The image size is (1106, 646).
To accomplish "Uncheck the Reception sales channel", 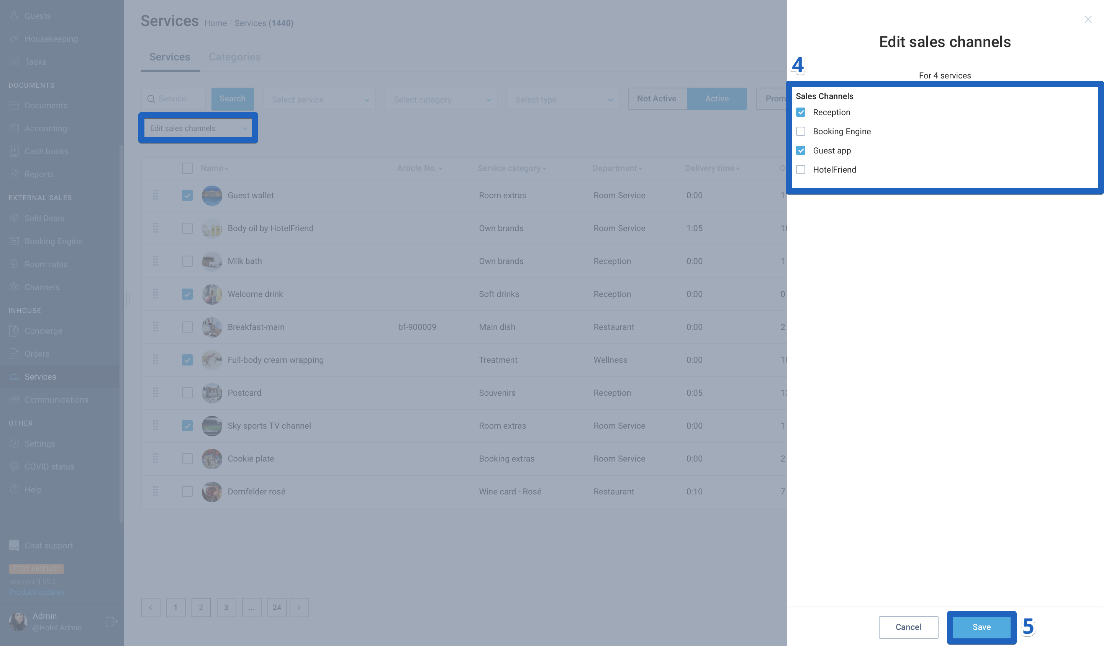I will (x=801, y=112).
